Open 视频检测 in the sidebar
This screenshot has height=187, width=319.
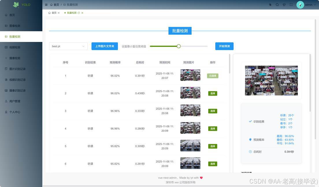(21, 47)
